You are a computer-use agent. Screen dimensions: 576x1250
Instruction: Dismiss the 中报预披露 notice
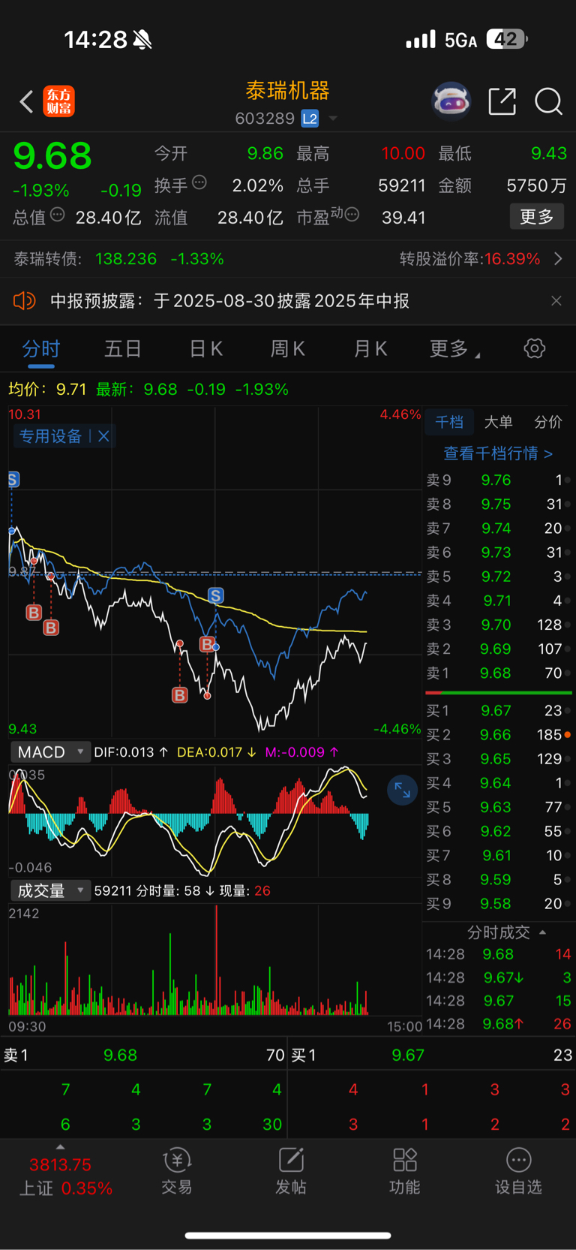(x=556, y=301)
